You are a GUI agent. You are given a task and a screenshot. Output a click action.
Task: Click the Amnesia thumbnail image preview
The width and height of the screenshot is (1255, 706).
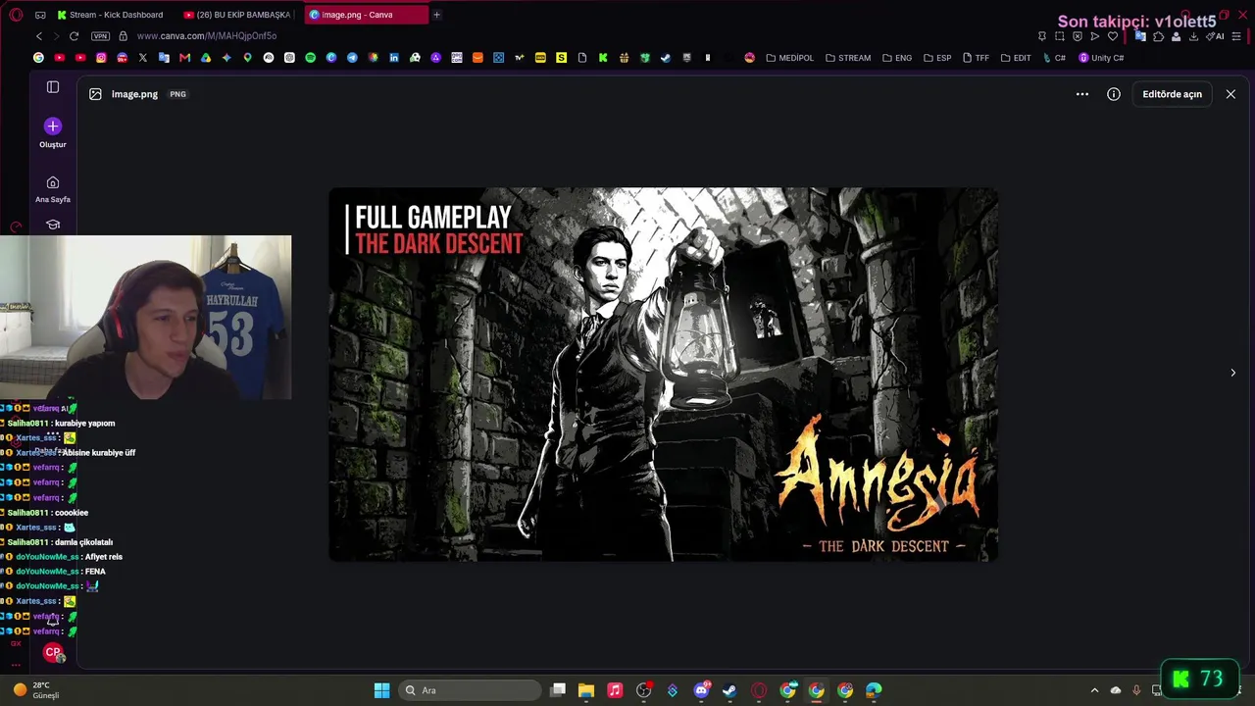point(664,375)
